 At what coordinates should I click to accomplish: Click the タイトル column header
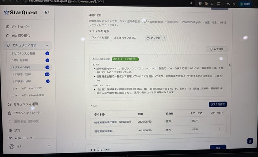(x=99, y=114)
